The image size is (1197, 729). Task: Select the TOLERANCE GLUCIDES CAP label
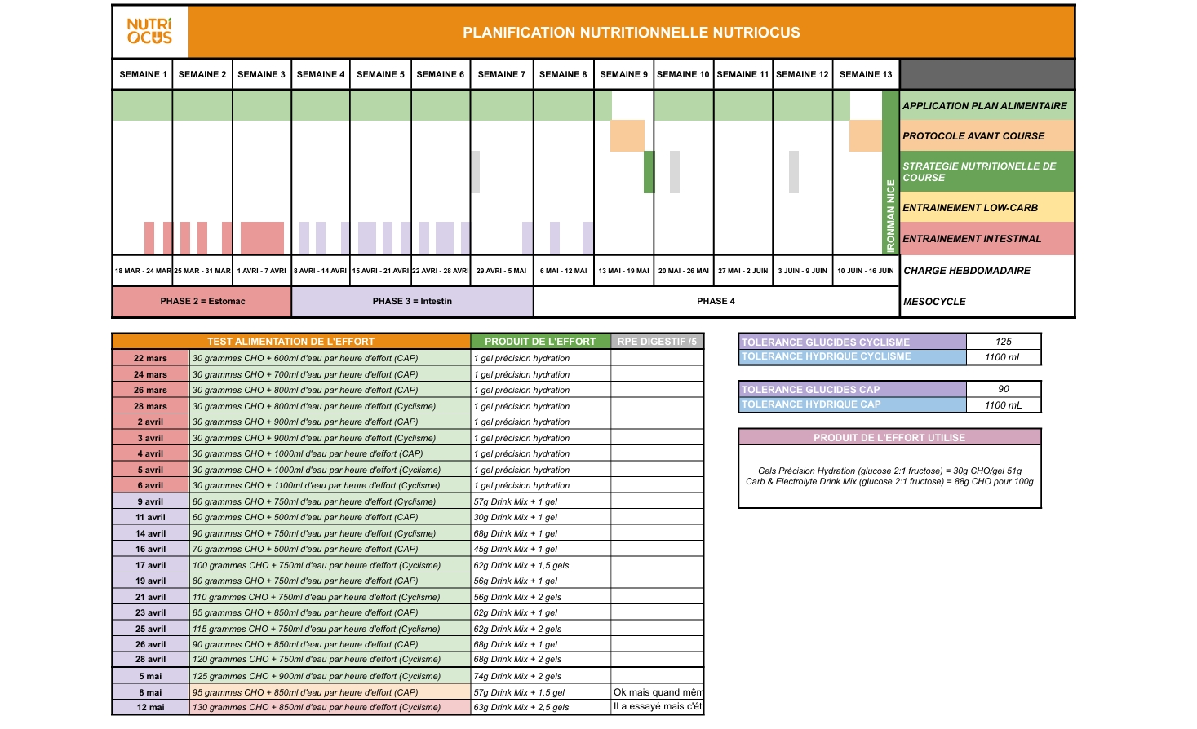pos(853,390)
